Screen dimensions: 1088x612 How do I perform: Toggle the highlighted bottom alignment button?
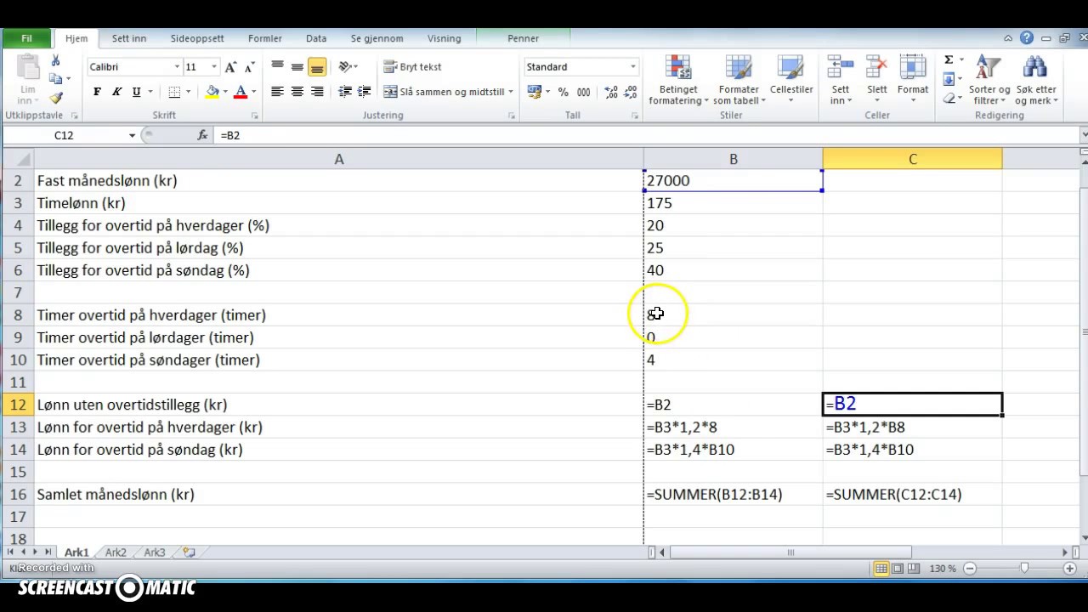coord(316,66)
